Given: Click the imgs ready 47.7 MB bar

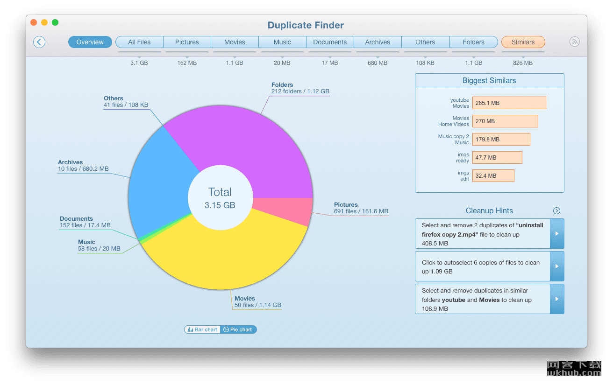Looking at the screenshot, I should [x=497, y=158].
